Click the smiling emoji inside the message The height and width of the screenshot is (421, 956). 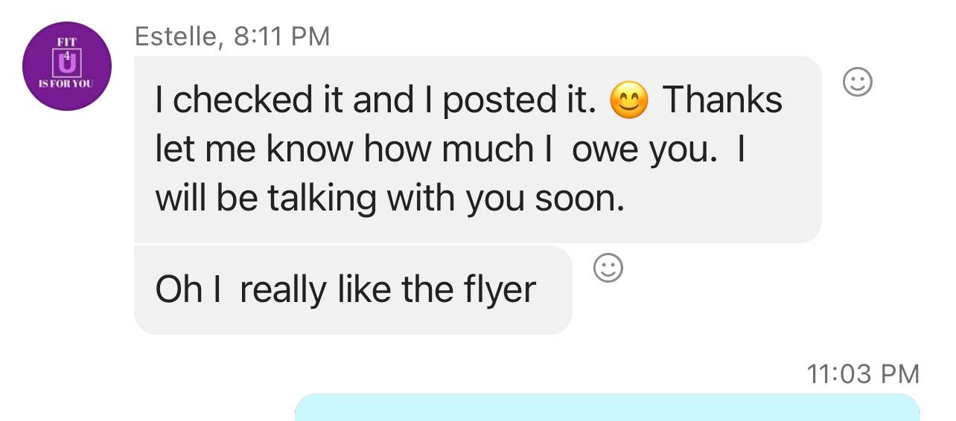pyautogui.click(x=629, y=100)
